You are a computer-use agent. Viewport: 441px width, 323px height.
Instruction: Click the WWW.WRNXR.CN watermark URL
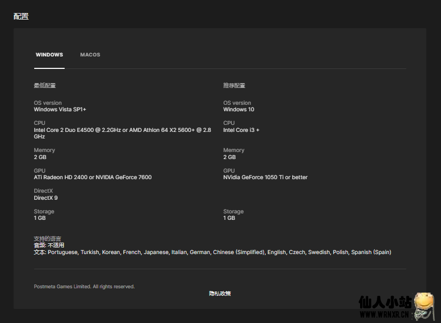(384, 314)
